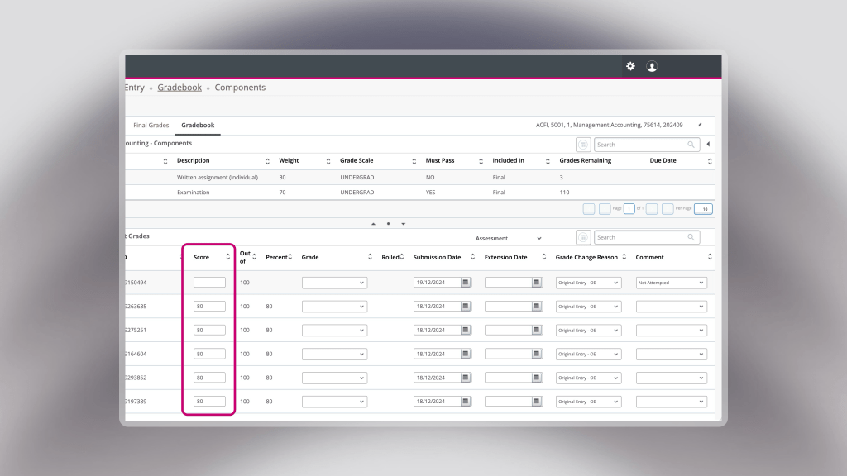Open extension date calendar for row 9263635
The height and width of the screenshot is (476, 847).
(536, 306)
